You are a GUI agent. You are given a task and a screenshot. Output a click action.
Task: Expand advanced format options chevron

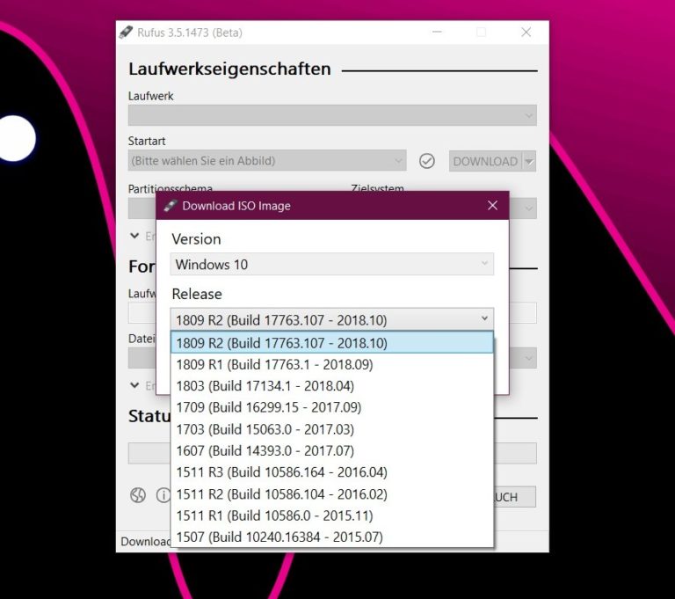134,385
